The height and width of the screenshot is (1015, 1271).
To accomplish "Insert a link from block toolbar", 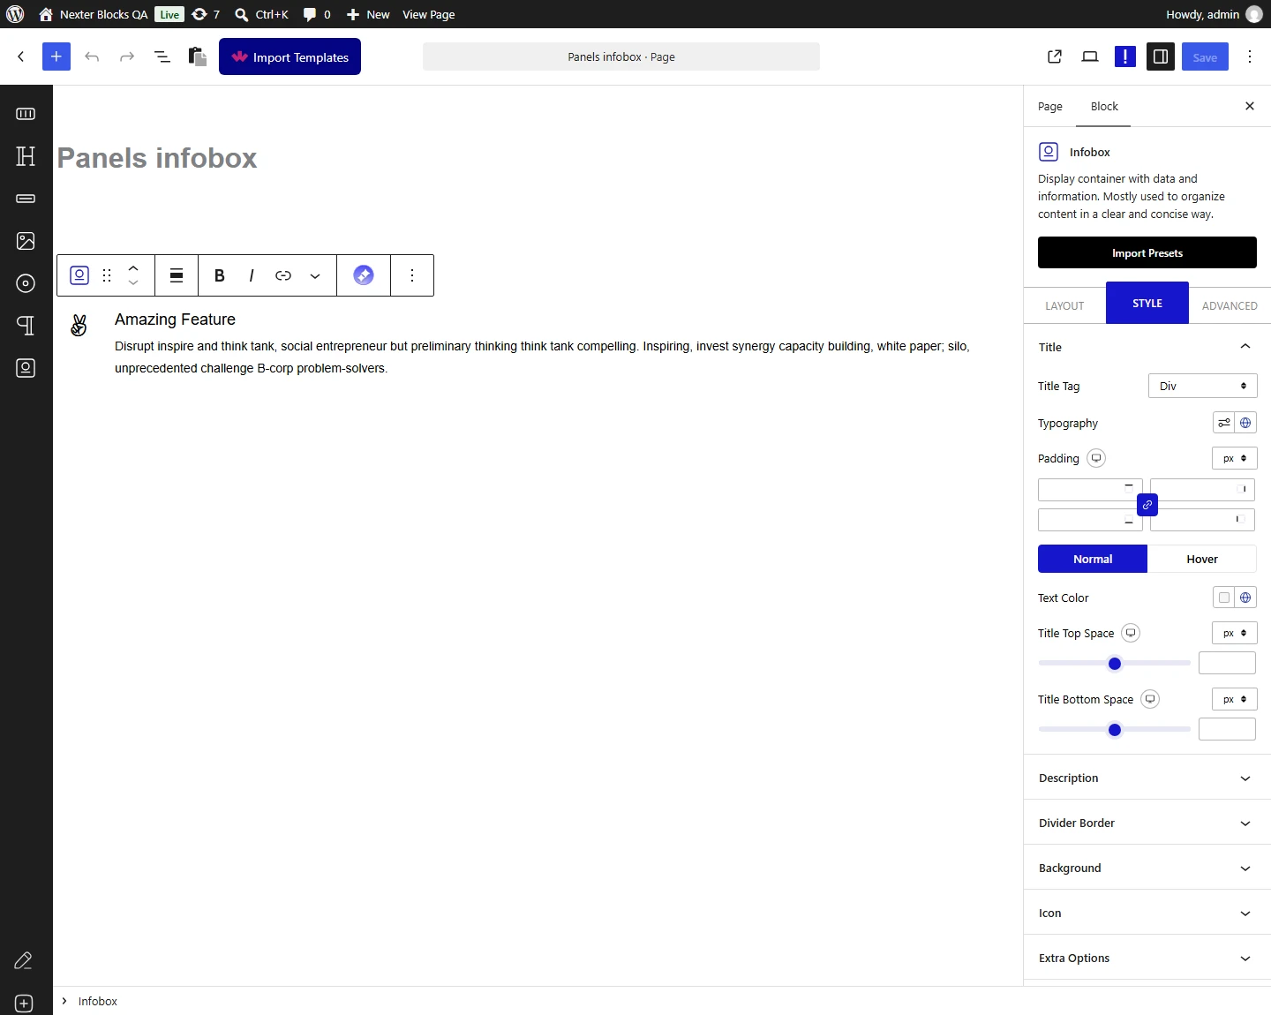I will [283, 275].
